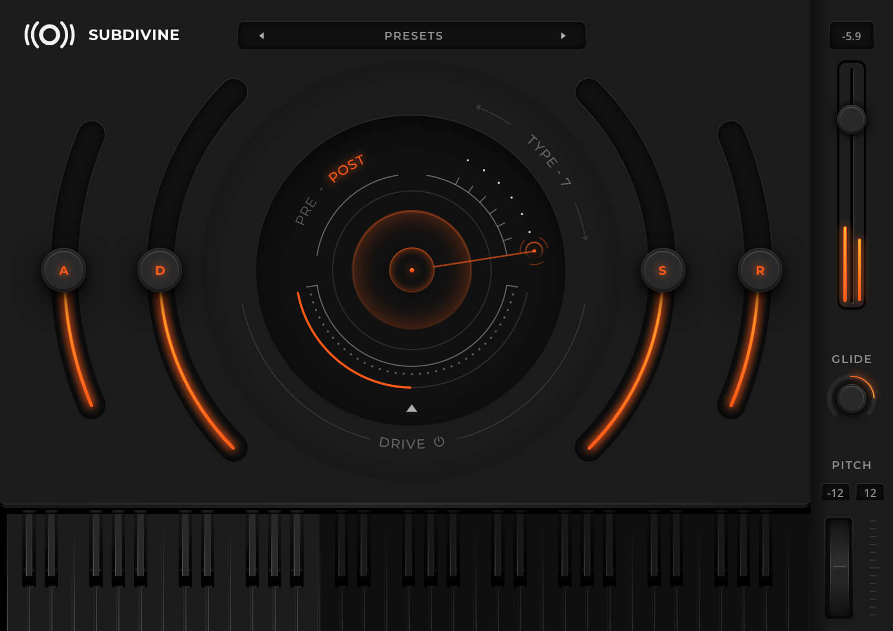Click the PITCH section label
Screen dimensions: 893x631
pyautogui.click(x=851, y=465)
